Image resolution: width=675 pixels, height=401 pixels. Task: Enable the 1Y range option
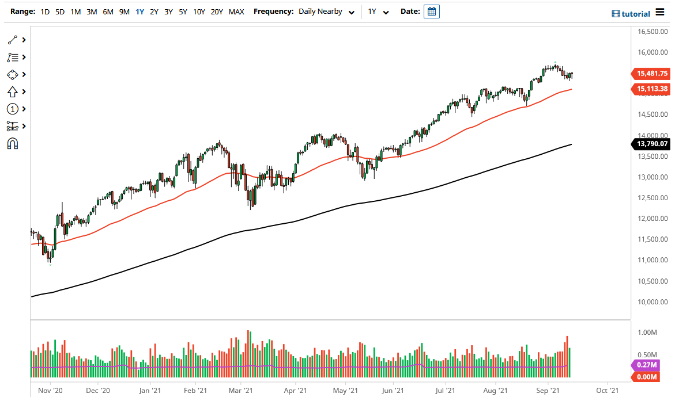tap(139, 11)
